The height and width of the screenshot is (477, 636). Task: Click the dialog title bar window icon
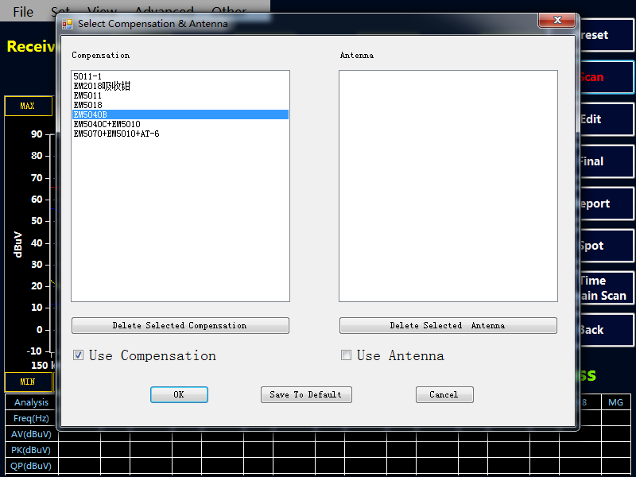pyautogui.click(x=68, y=24)
